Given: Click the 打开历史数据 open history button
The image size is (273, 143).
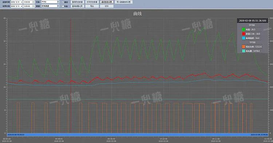Looking at the screenshot, I should click(x=92, y=2).
